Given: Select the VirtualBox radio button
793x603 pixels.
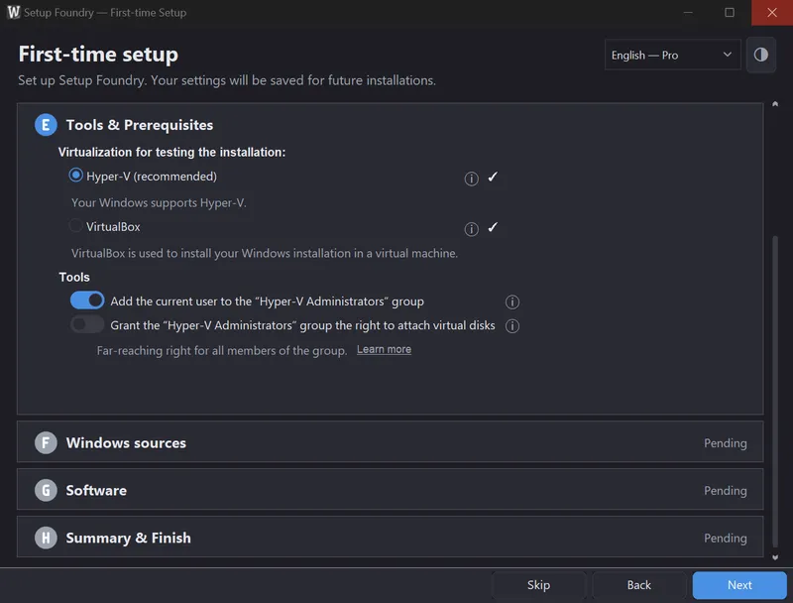Looking at the screenshot, I should click(76, 225).
